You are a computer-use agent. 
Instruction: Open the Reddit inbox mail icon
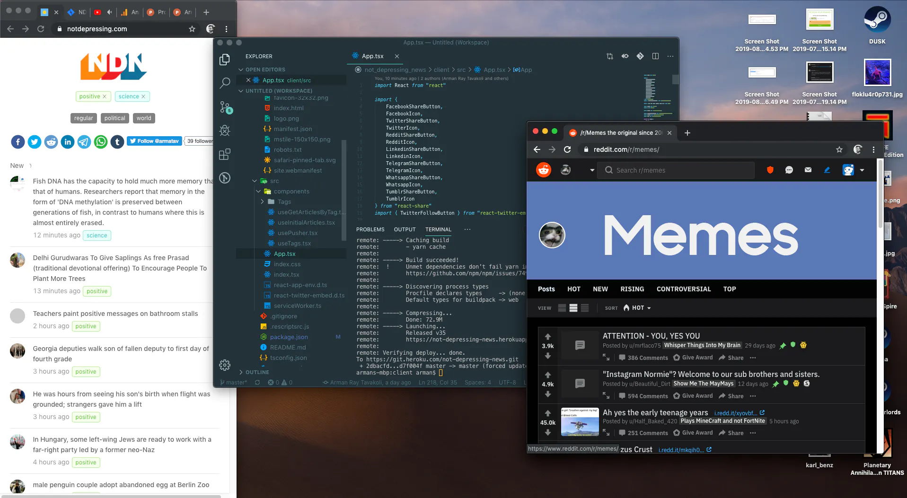pos(808,170)
